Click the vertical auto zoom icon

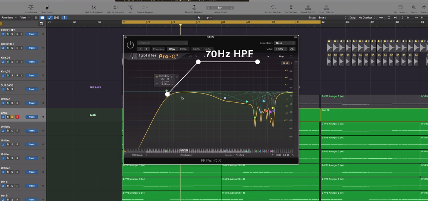tap(389, 17)
